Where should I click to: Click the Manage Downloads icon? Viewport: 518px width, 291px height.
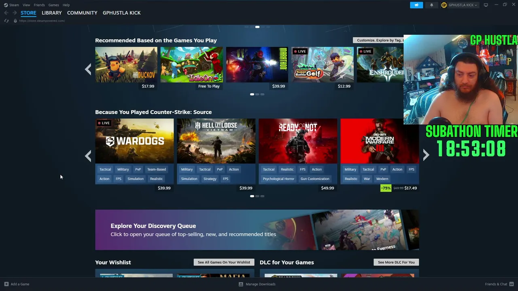[x=241, y=284]
